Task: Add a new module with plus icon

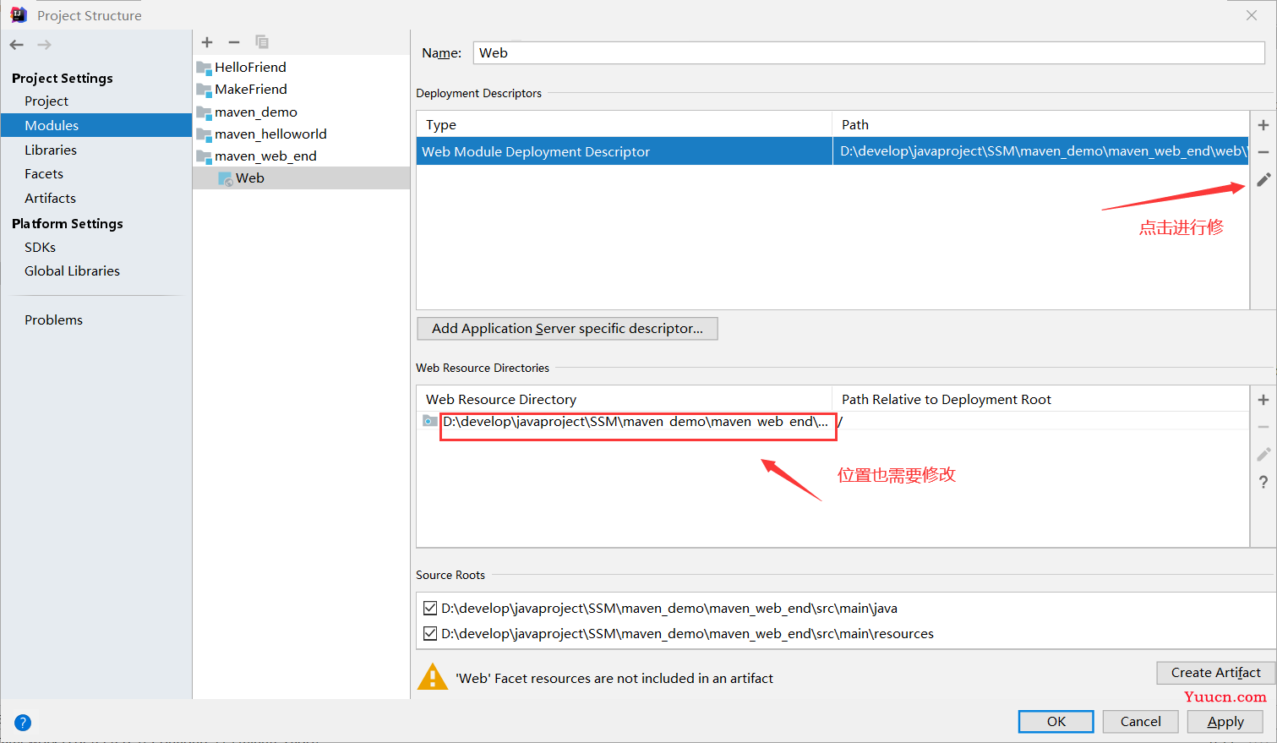Action: pyautogui.click(x=207, y=42)
